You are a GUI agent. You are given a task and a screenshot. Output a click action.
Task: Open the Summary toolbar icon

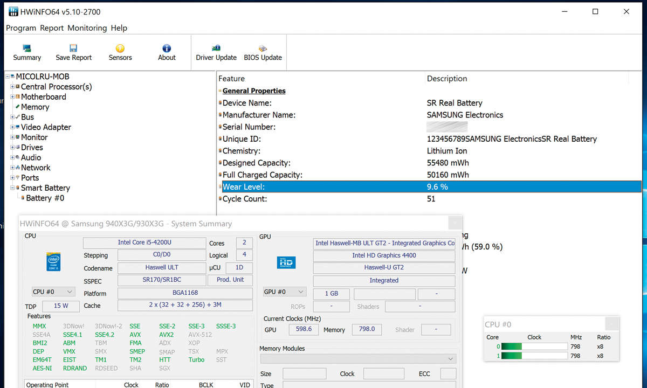[27, 53]
